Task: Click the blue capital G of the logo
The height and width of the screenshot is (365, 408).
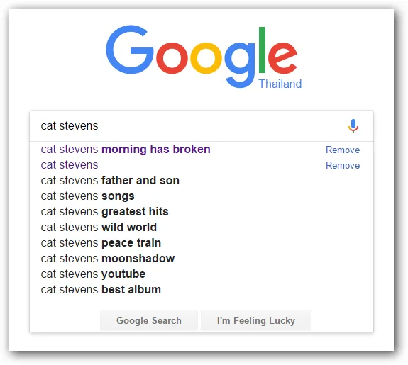Action: (130, 50)
